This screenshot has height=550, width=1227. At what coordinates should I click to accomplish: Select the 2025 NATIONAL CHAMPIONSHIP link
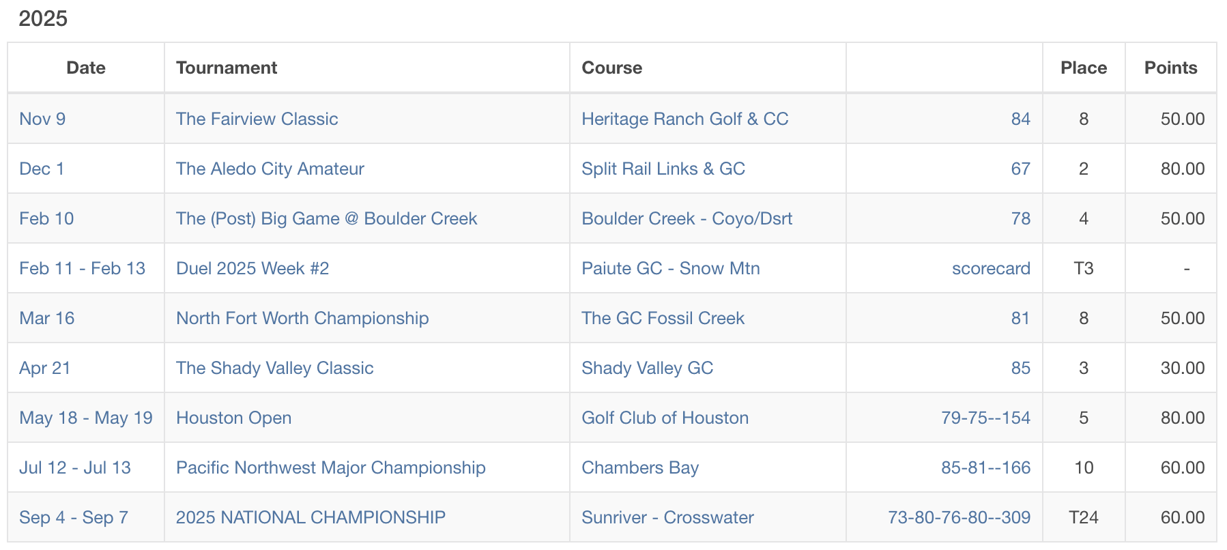tap(311, 517)
